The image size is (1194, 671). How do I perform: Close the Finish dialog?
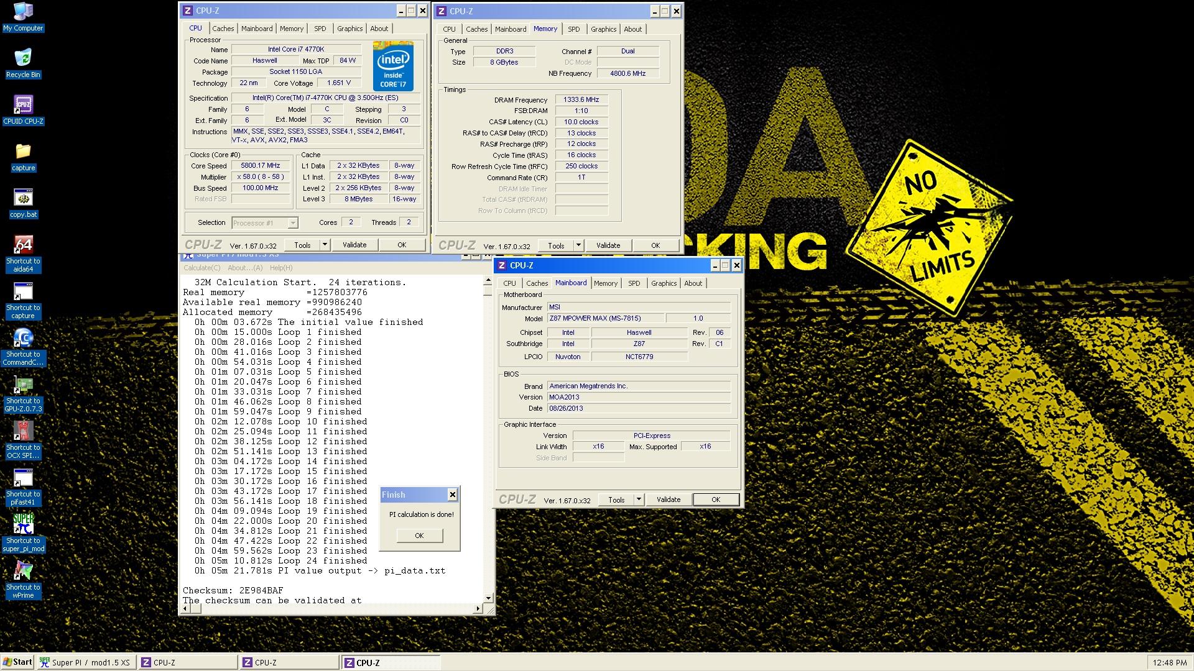452,495
